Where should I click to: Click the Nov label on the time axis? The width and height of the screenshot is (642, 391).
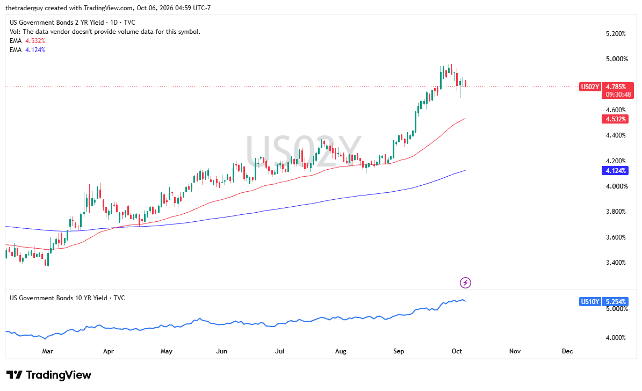[515, 351]
